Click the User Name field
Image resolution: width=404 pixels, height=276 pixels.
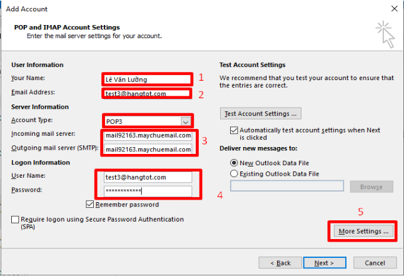click(x=148, y=178)
